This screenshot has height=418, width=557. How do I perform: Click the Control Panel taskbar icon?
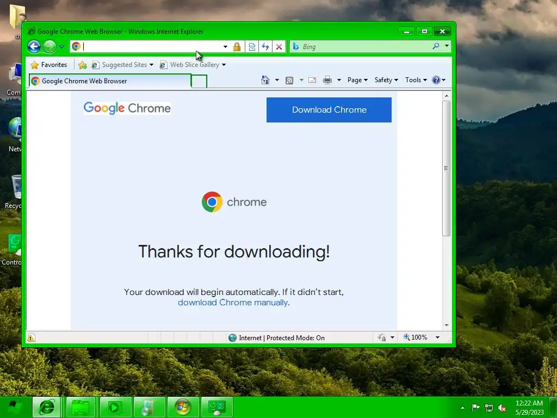(217, 407)
